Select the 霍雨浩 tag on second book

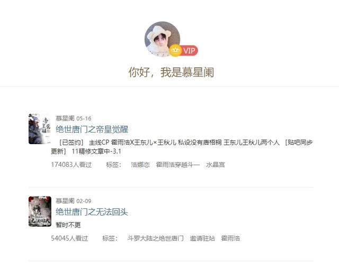[x=230, y=238]
